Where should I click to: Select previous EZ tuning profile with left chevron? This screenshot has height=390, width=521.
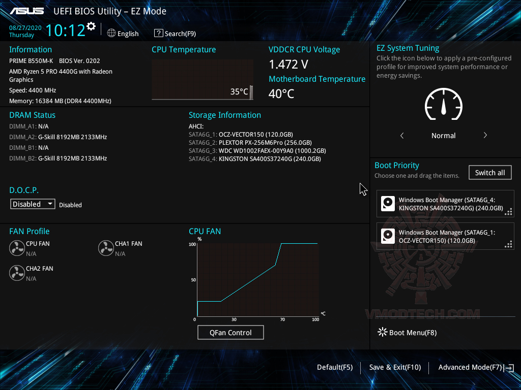click(402, 135)
